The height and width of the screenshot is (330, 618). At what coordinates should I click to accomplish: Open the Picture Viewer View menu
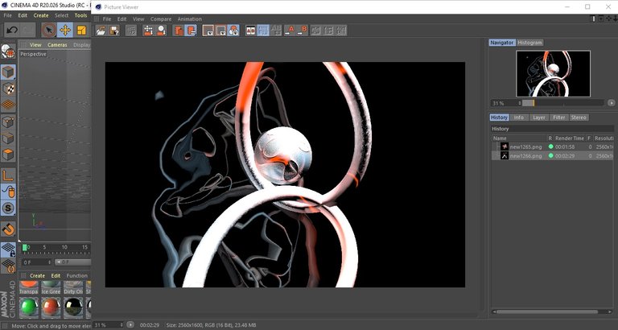point(138,19)
